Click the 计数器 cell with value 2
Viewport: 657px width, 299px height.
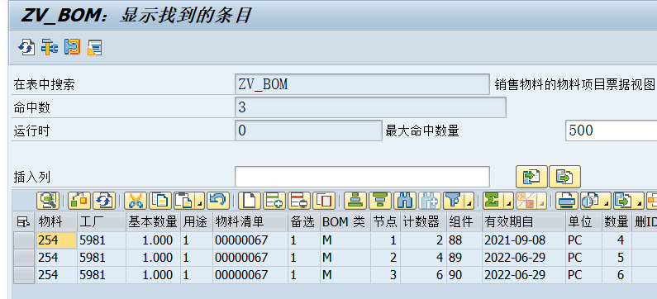(423, 240)
